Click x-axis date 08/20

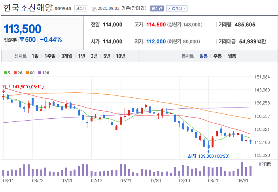click(214, 181)
